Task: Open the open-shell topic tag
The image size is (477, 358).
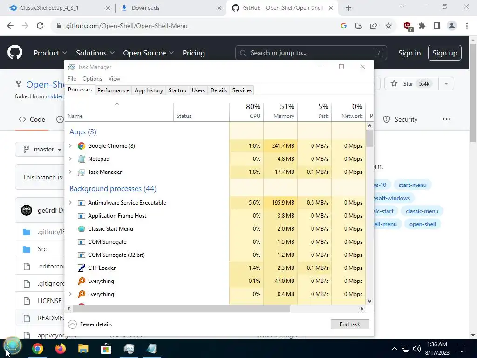Action: pos(422,224)
